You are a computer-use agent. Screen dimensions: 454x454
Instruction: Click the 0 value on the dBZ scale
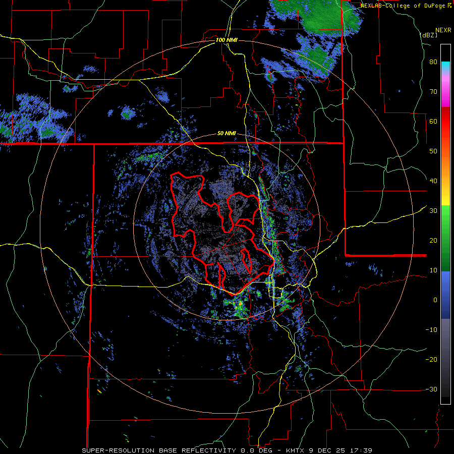tap(435, 300)
